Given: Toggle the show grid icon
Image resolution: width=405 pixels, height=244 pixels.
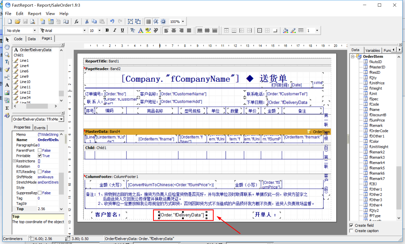Looking at the screenshot, I should click(x=149, y=22).
